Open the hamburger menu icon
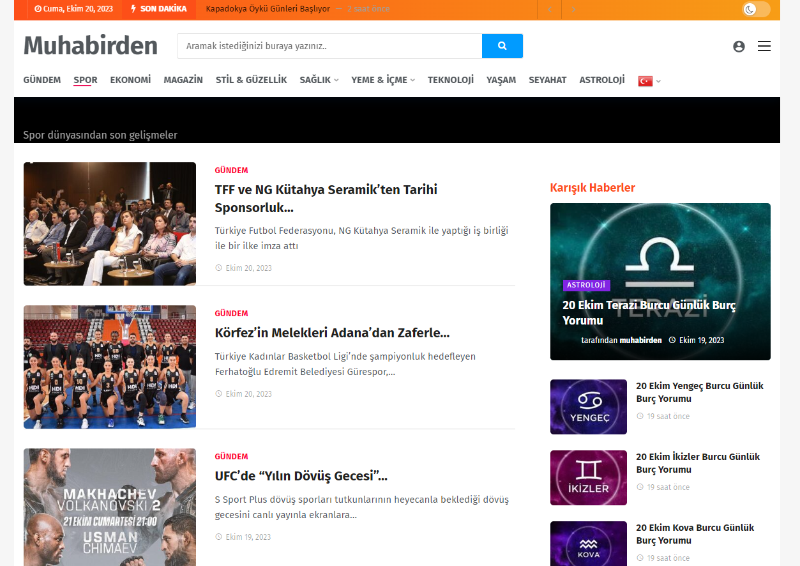Screen dimensions: 800x566 tap(764, 46)
